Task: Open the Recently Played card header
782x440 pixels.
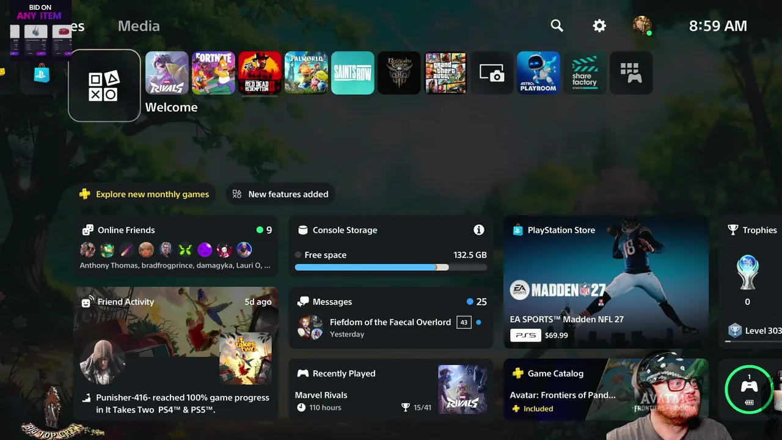Action: (344, 373)
